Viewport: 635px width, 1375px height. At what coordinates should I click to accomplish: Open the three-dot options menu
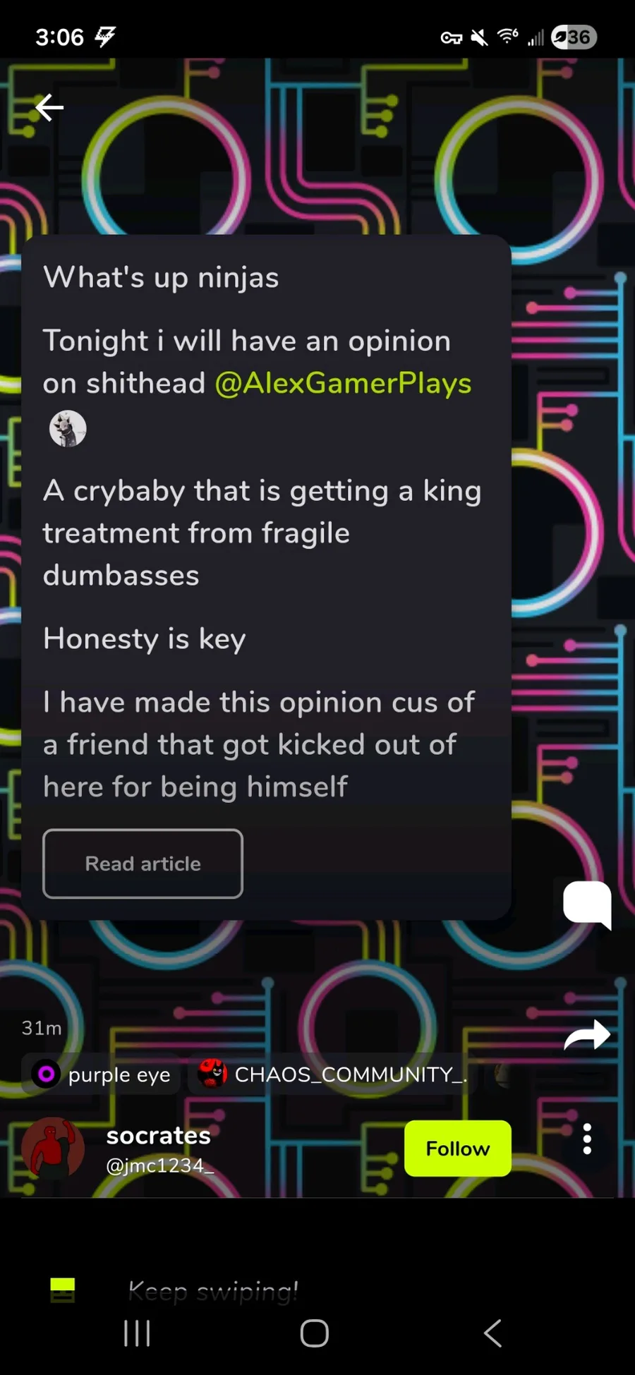587,1139
